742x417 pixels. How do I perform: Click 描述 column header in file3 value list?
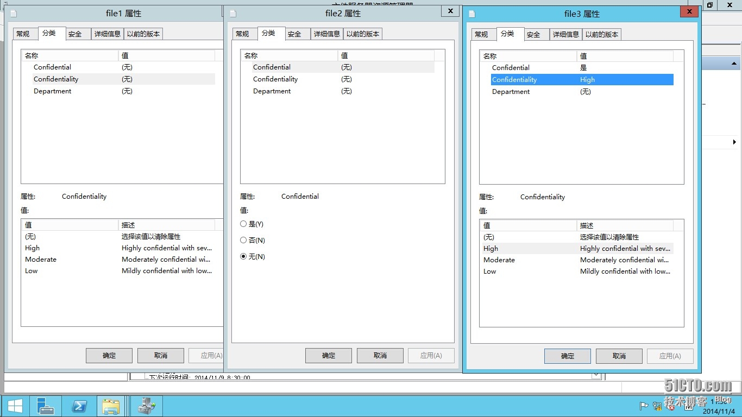pyautogui.click(x=625, y=225)
